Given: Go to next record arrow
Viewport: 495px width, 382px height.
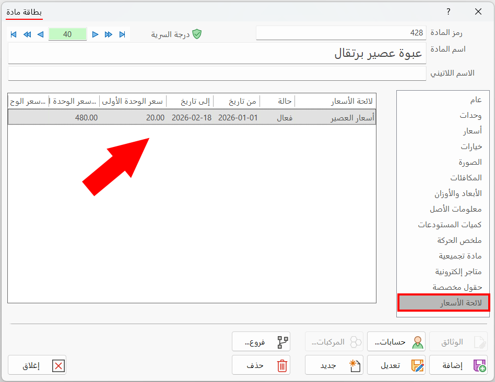Looking at the screenshot, I should [x=95, y=34].
